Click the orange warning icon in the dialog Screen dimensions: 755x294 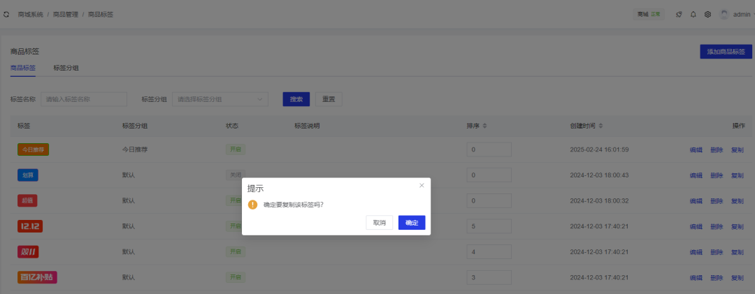(252, 205)
